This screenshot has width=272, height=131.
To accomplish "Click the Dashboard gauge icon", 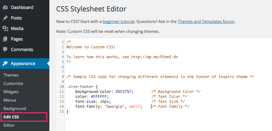I will tap(5, 7).
